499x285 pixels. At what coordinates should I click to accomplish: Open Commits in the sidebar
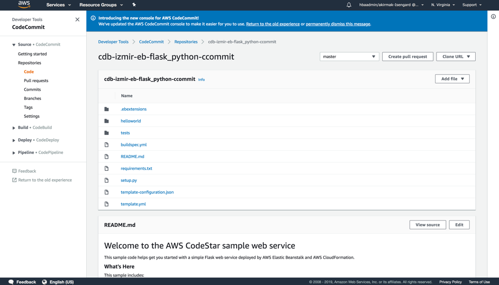coord(32,90)
